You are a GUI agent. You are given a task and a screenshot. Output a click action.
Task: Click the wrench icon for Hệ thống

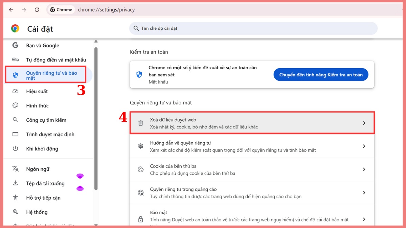click(15, 212)
